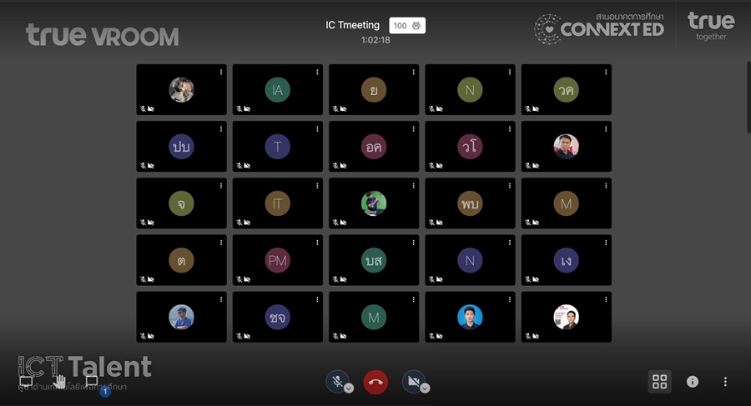
Task: Select the IT participant tile
Action: (277, 203)
